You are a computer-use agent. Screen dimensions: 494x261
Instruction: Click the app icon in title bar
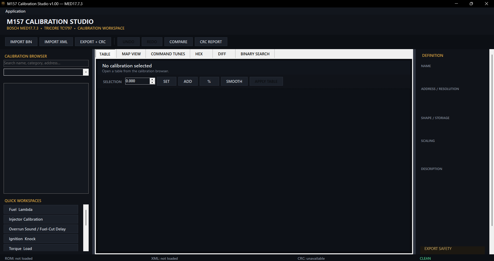[3, 4]
